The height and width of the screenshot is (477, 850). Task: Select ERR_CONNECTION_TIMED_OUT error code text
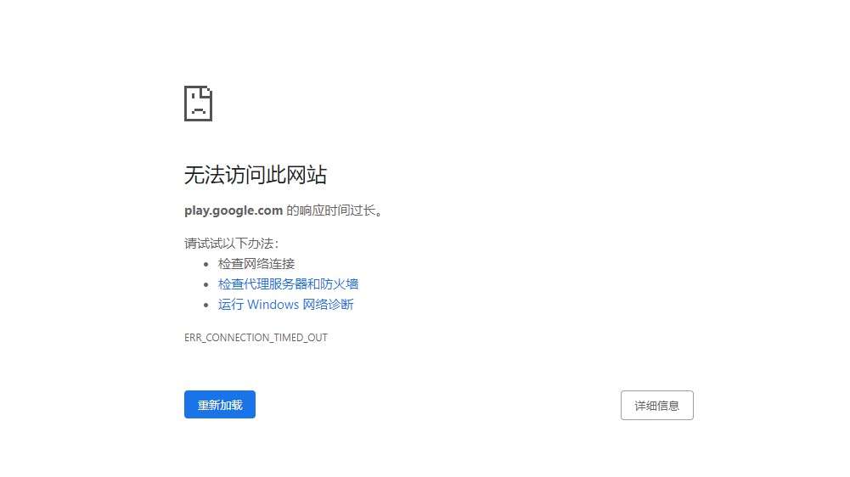pos(256,338)
